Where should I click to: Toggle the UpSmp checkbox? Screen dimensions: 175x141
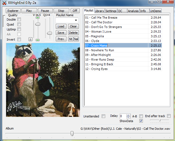[19, 29]
